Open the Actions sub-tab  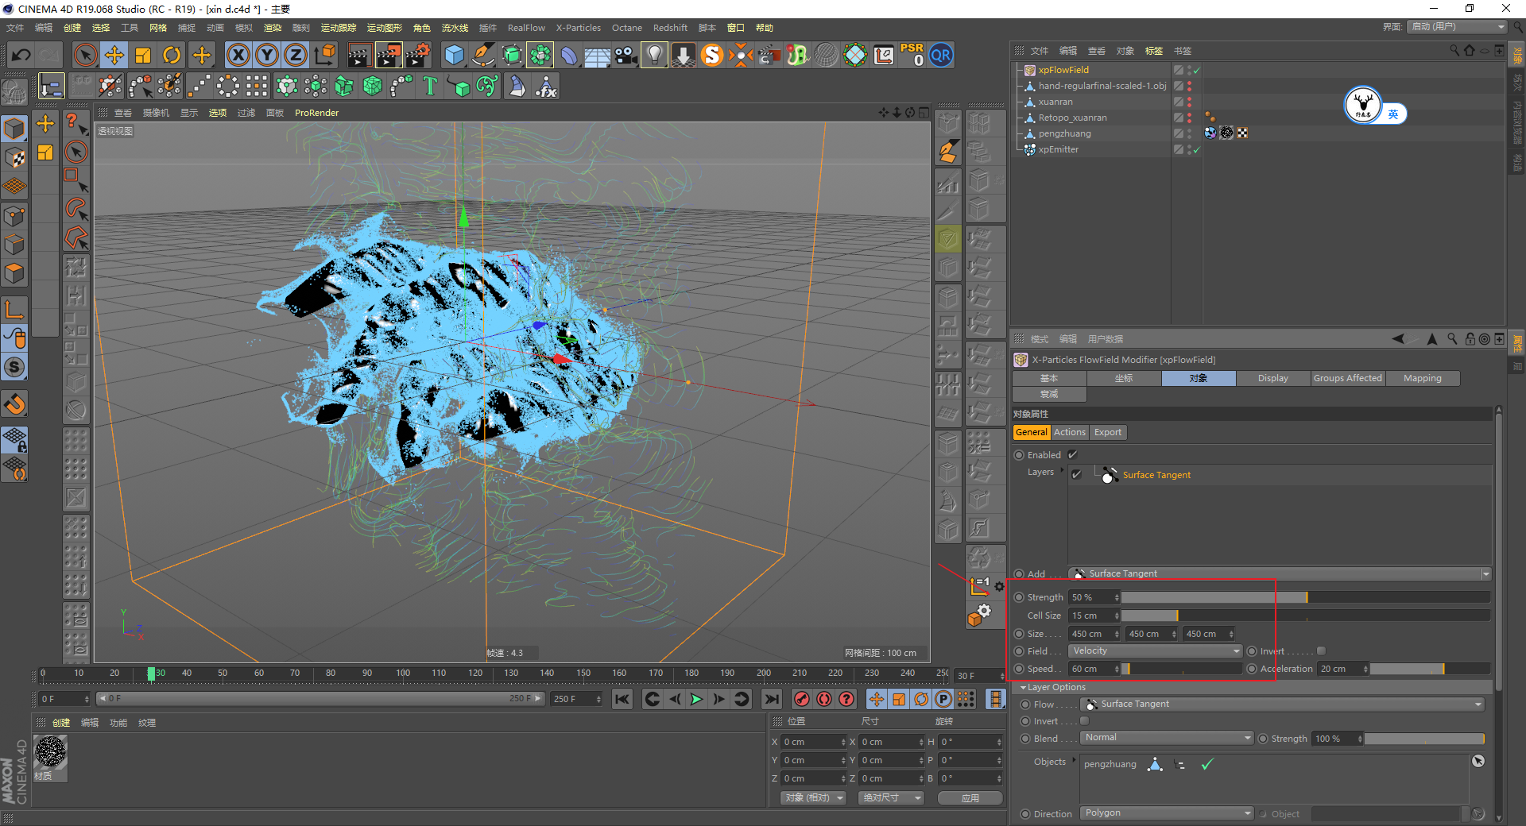pos(1069,432)
